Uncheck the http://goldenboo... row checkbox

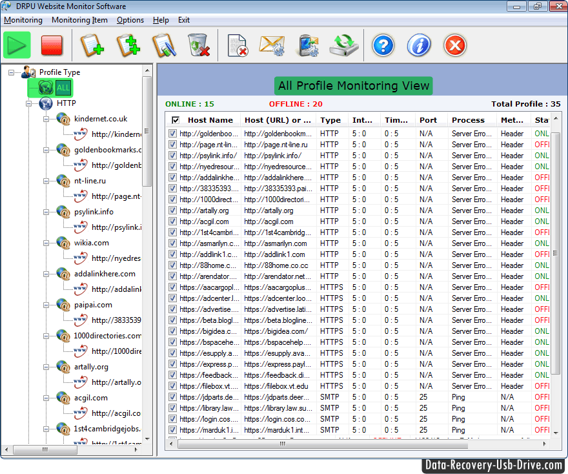pyautogui.click(x=173, y=134)
